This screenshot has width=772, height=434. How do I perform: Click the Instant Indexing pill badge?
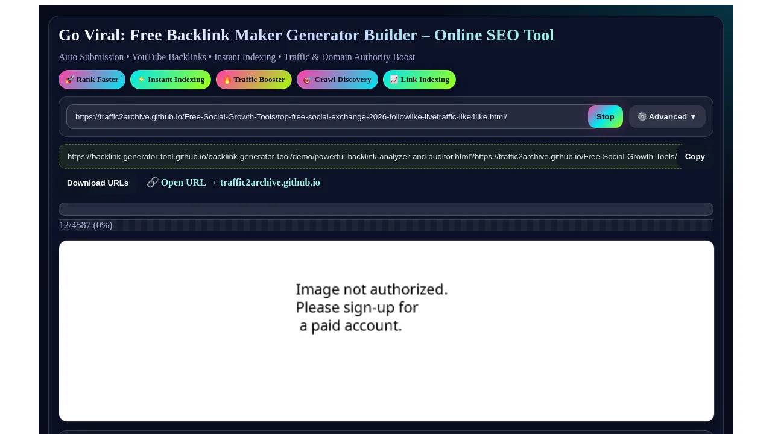click(171, 80)
